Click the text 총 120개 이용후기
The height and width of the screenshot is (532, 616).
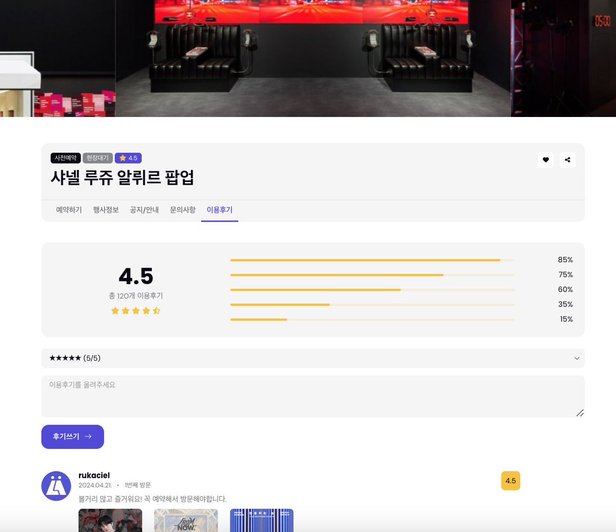click(136, 295)
